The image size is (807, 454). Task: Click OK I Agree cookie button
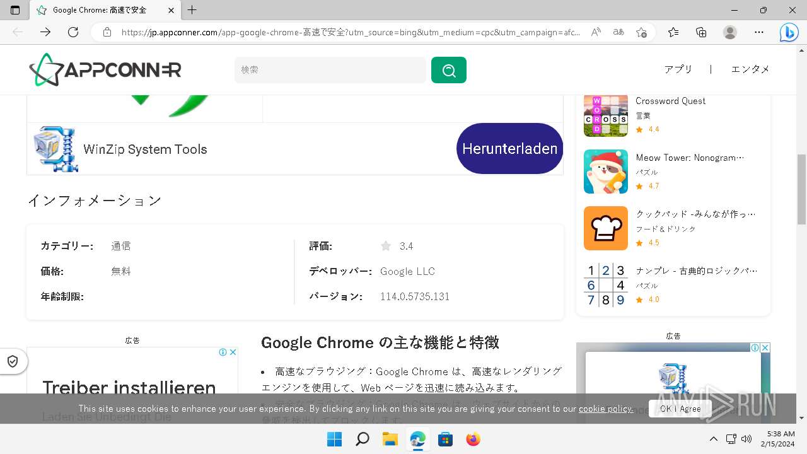[680, 409]
